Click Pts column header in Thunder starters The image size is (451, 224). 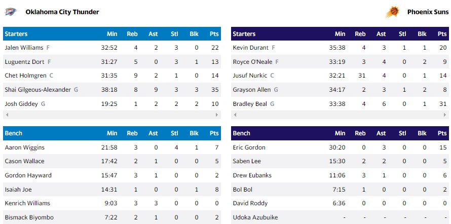[214, 34]
